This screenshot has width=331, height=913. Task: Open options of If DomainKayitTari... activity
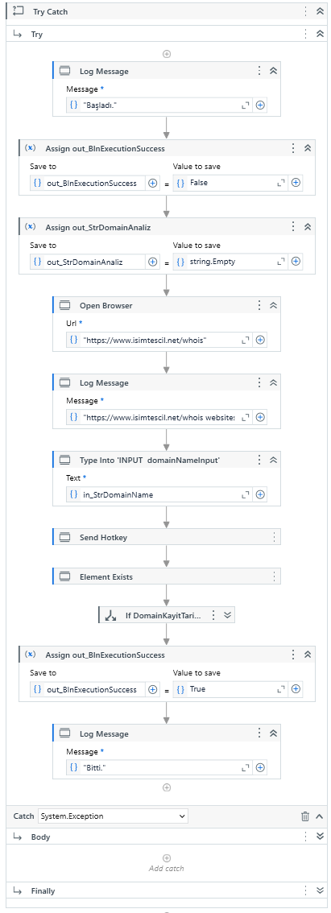[x=213, y=615]
